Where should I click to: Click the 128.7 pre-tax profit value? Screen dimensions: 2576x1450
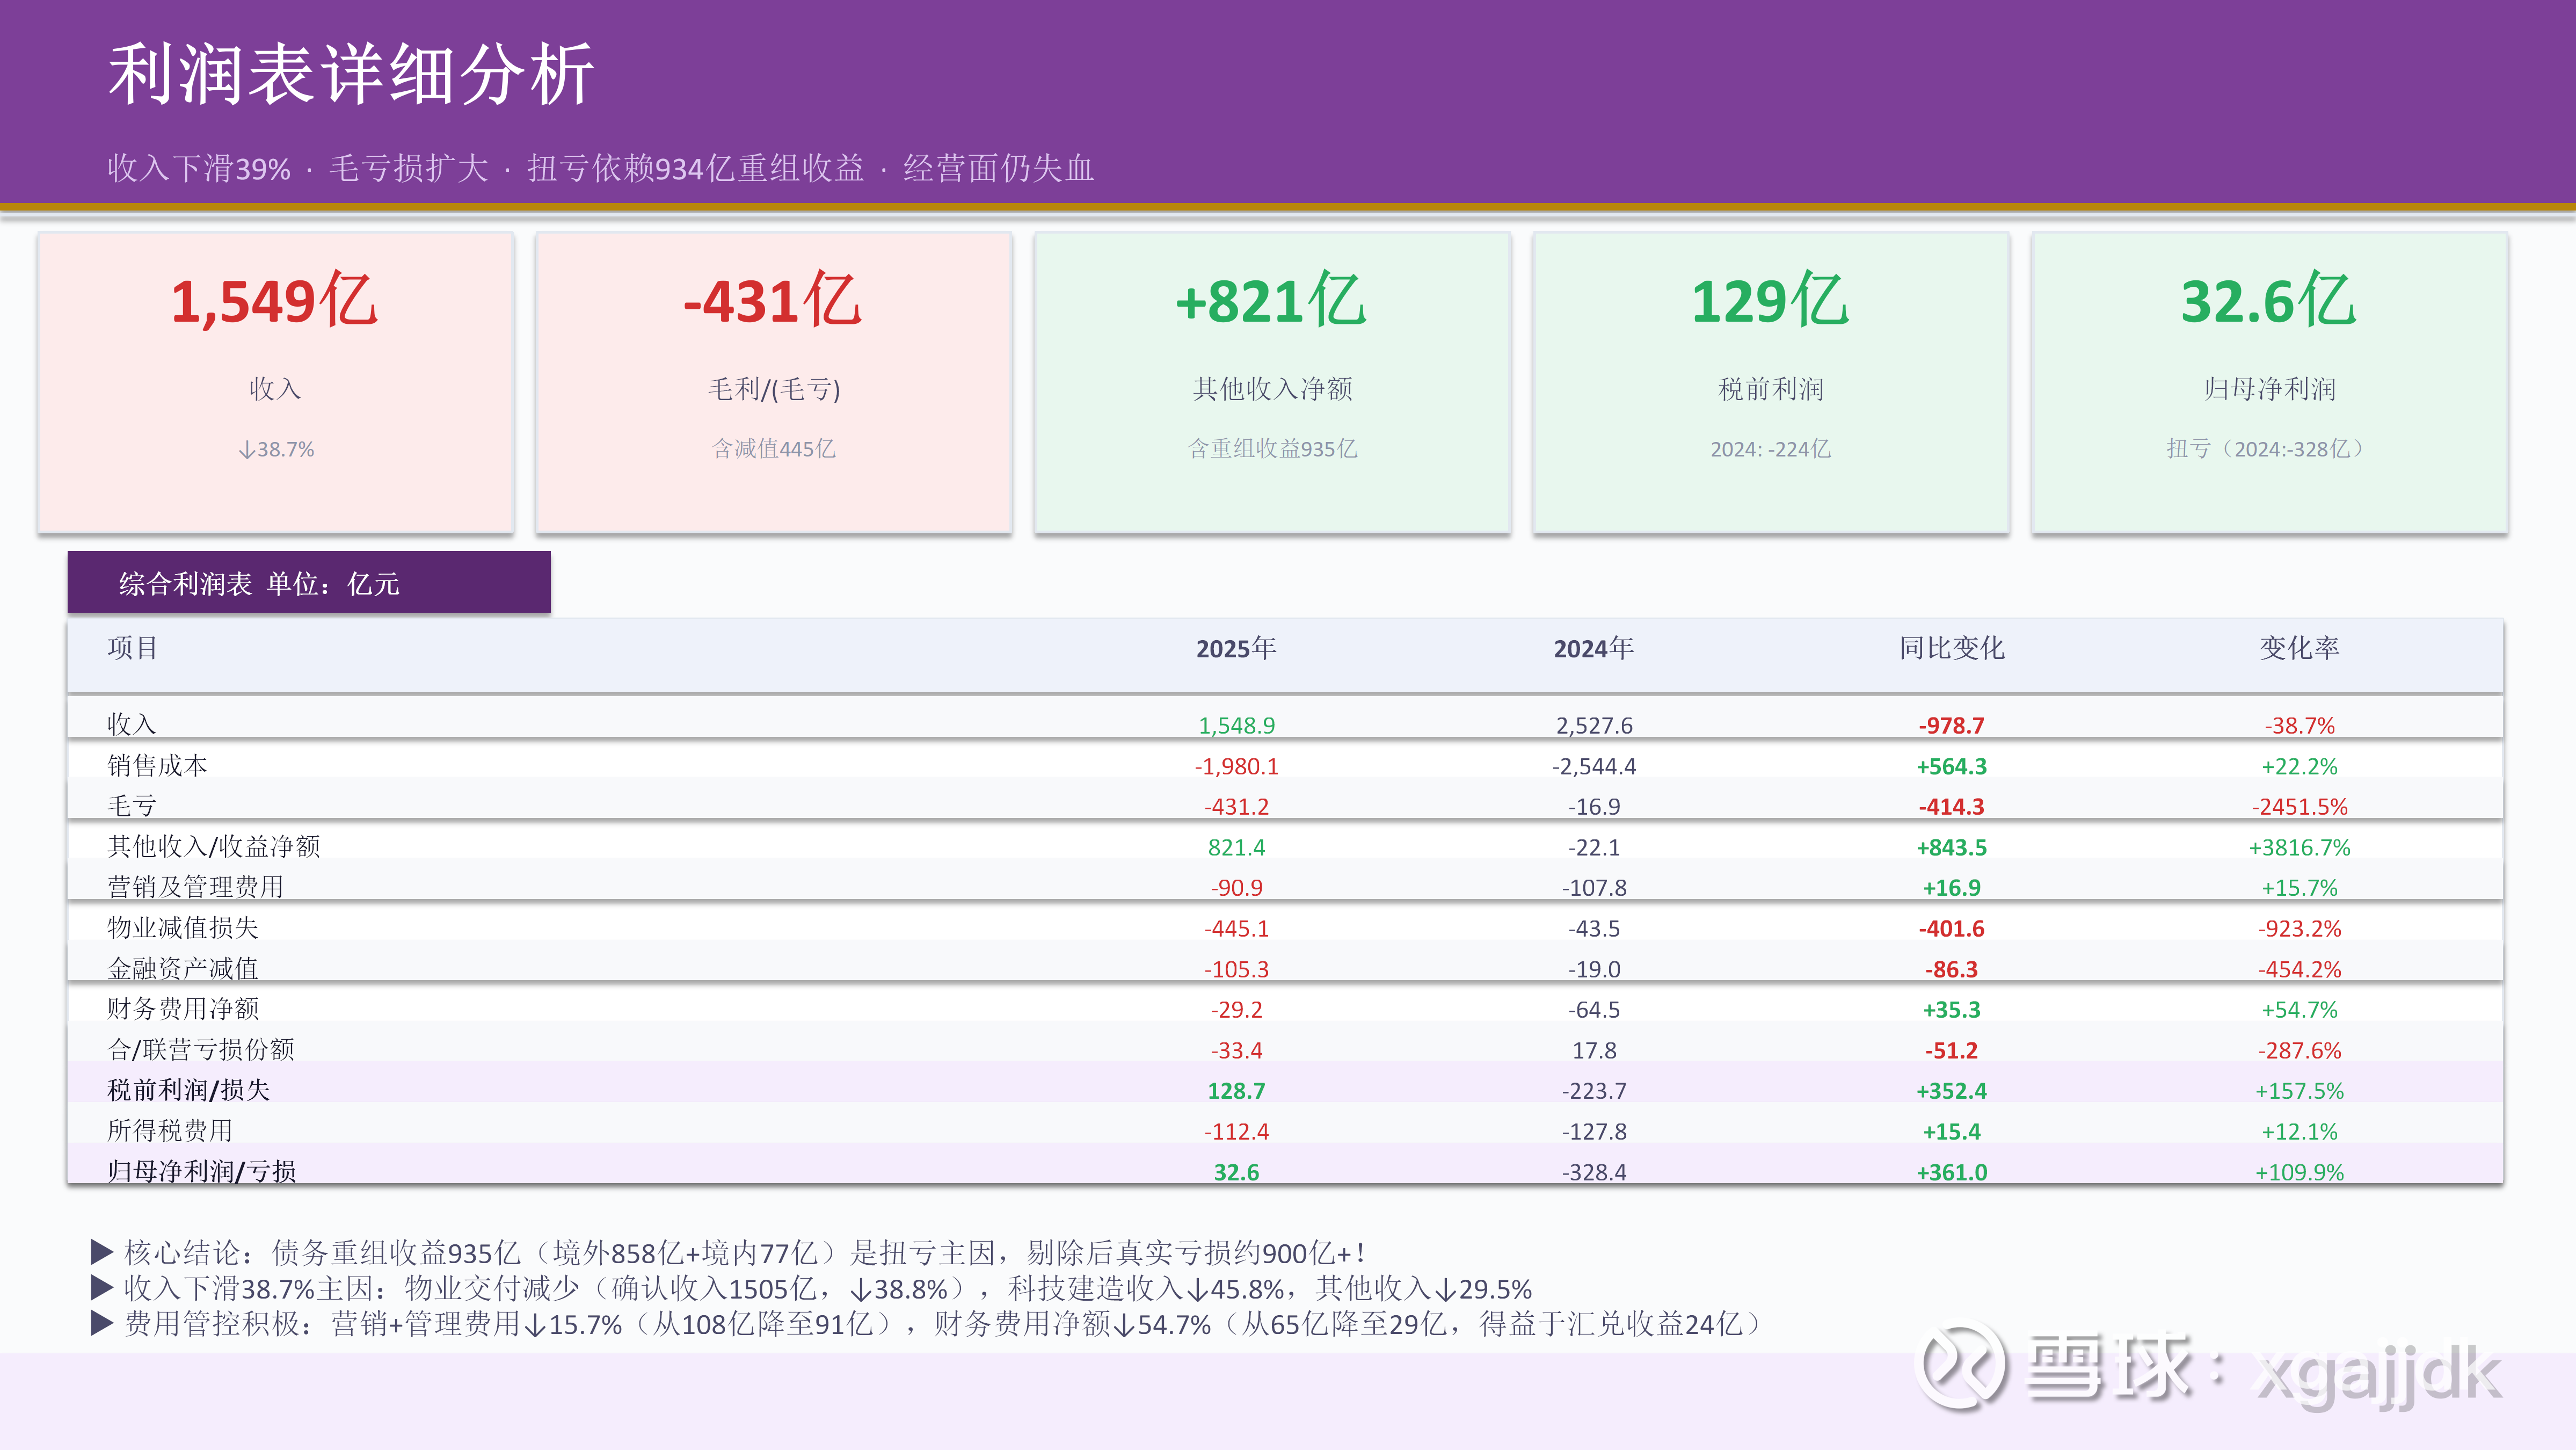click(1236, 1091)
